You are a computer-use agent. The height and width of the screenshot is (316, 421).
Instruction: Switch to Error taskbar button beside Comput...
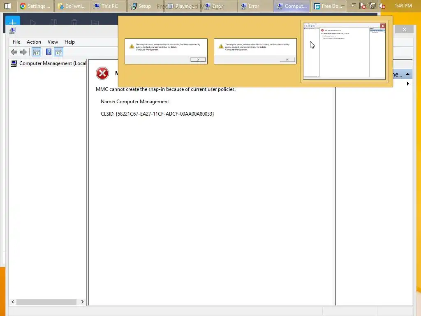[x=255, y=6]
